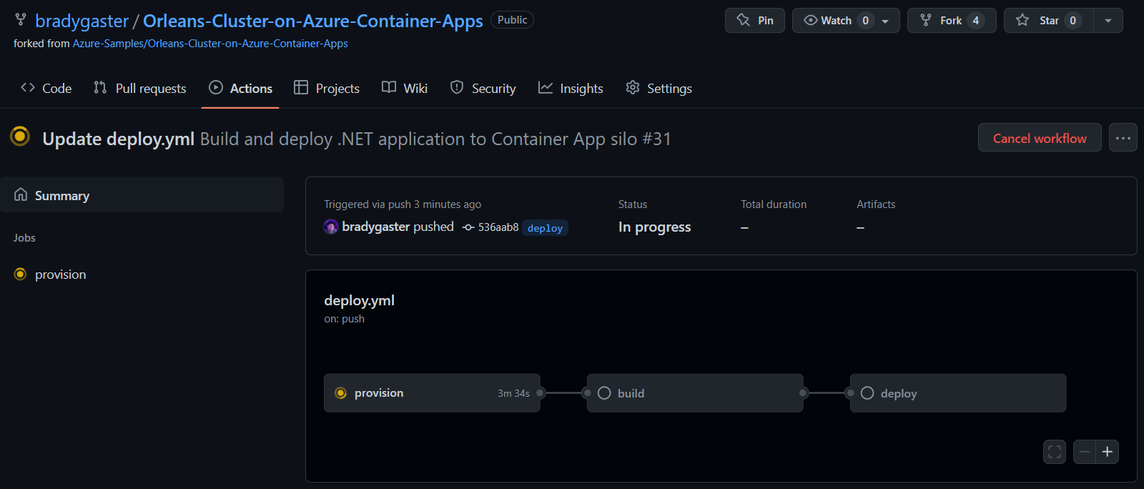This screenshot has height=489, width=1144.
Task: Open the deploy job node in graph
Action: pyautogui.click(x=958, y=393)
